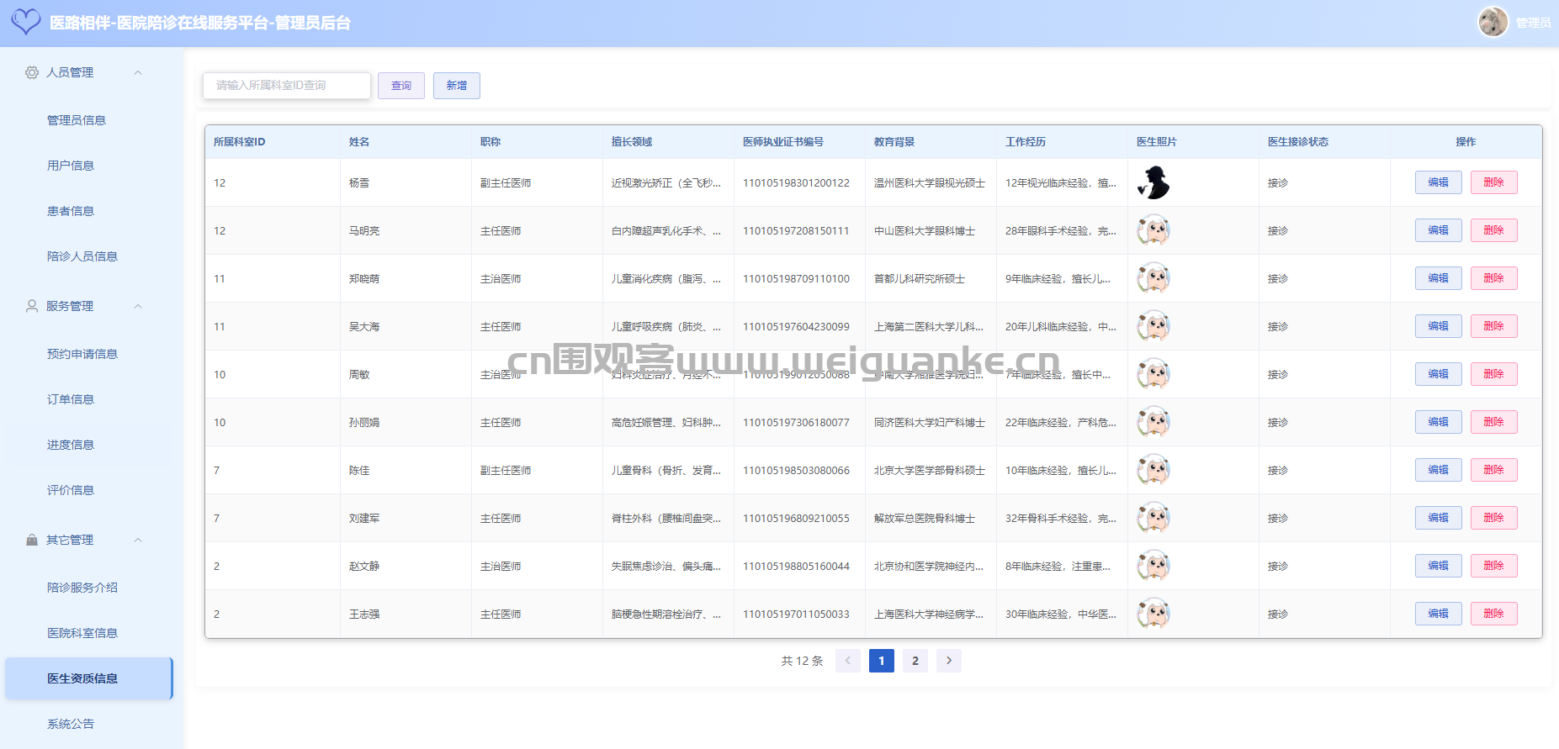Click 新增 to add a doctor
The height and width of the screenshot is (749, 1559).
(x=457, y=86)
